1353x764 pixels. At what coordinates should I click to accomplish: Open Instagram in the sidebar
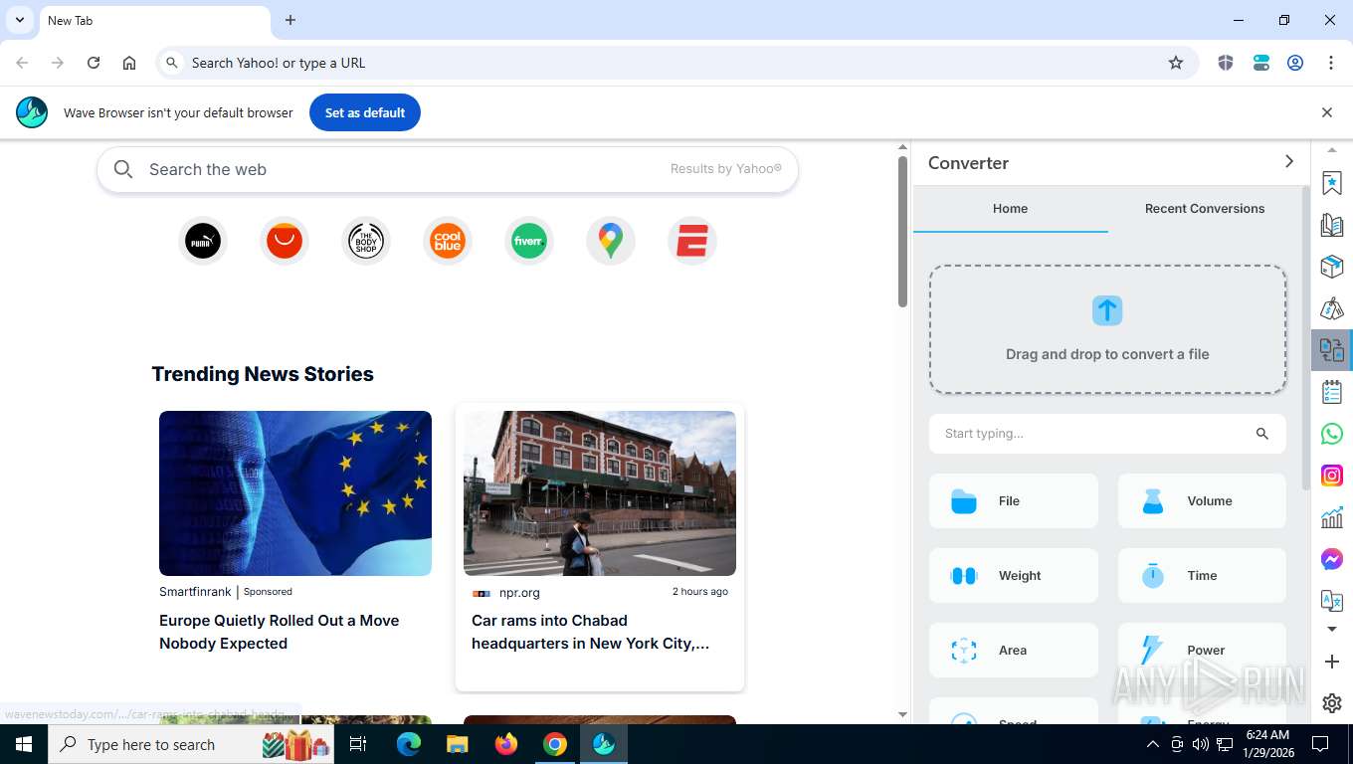click(x=1332, y=476)
